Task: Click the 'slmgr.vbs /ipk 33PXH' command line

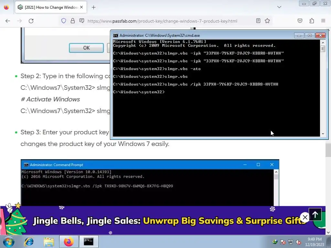Action: pyautogui.click(x=196, y=84)
